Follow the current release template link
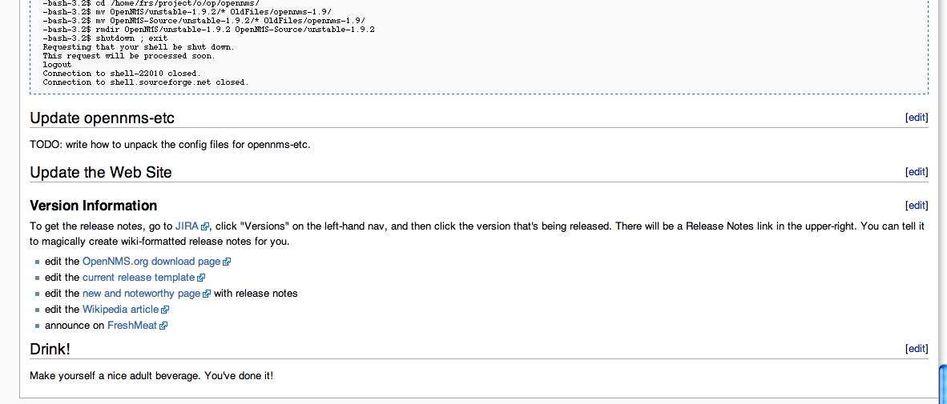The image size is (947, 404). click(x=139, y=278)
